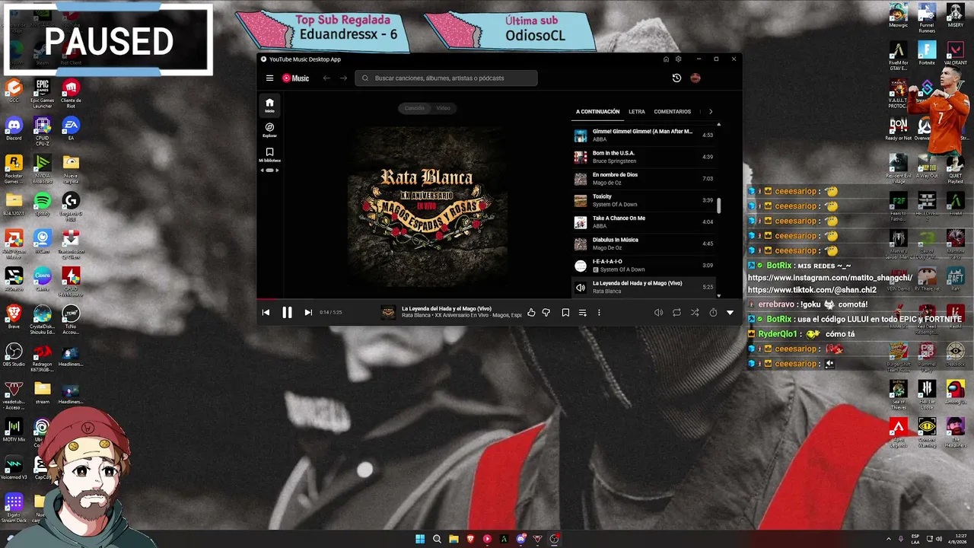Open Mi biblioteca in the sidebar
This screenshot has height=548, width=974.
coord(269,155)
